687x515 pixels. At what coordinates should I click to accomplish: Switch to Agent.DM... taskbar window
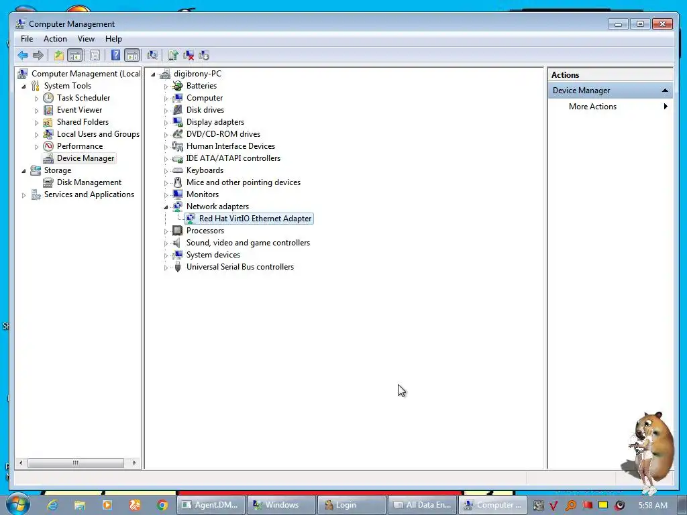[211, 505]
